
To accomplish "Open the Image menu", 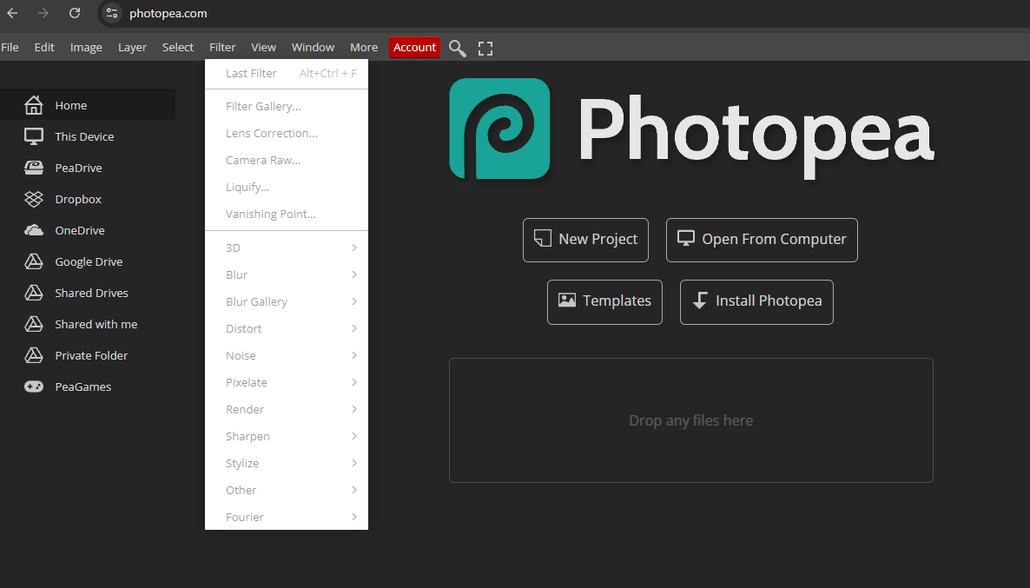I will 86,47.
